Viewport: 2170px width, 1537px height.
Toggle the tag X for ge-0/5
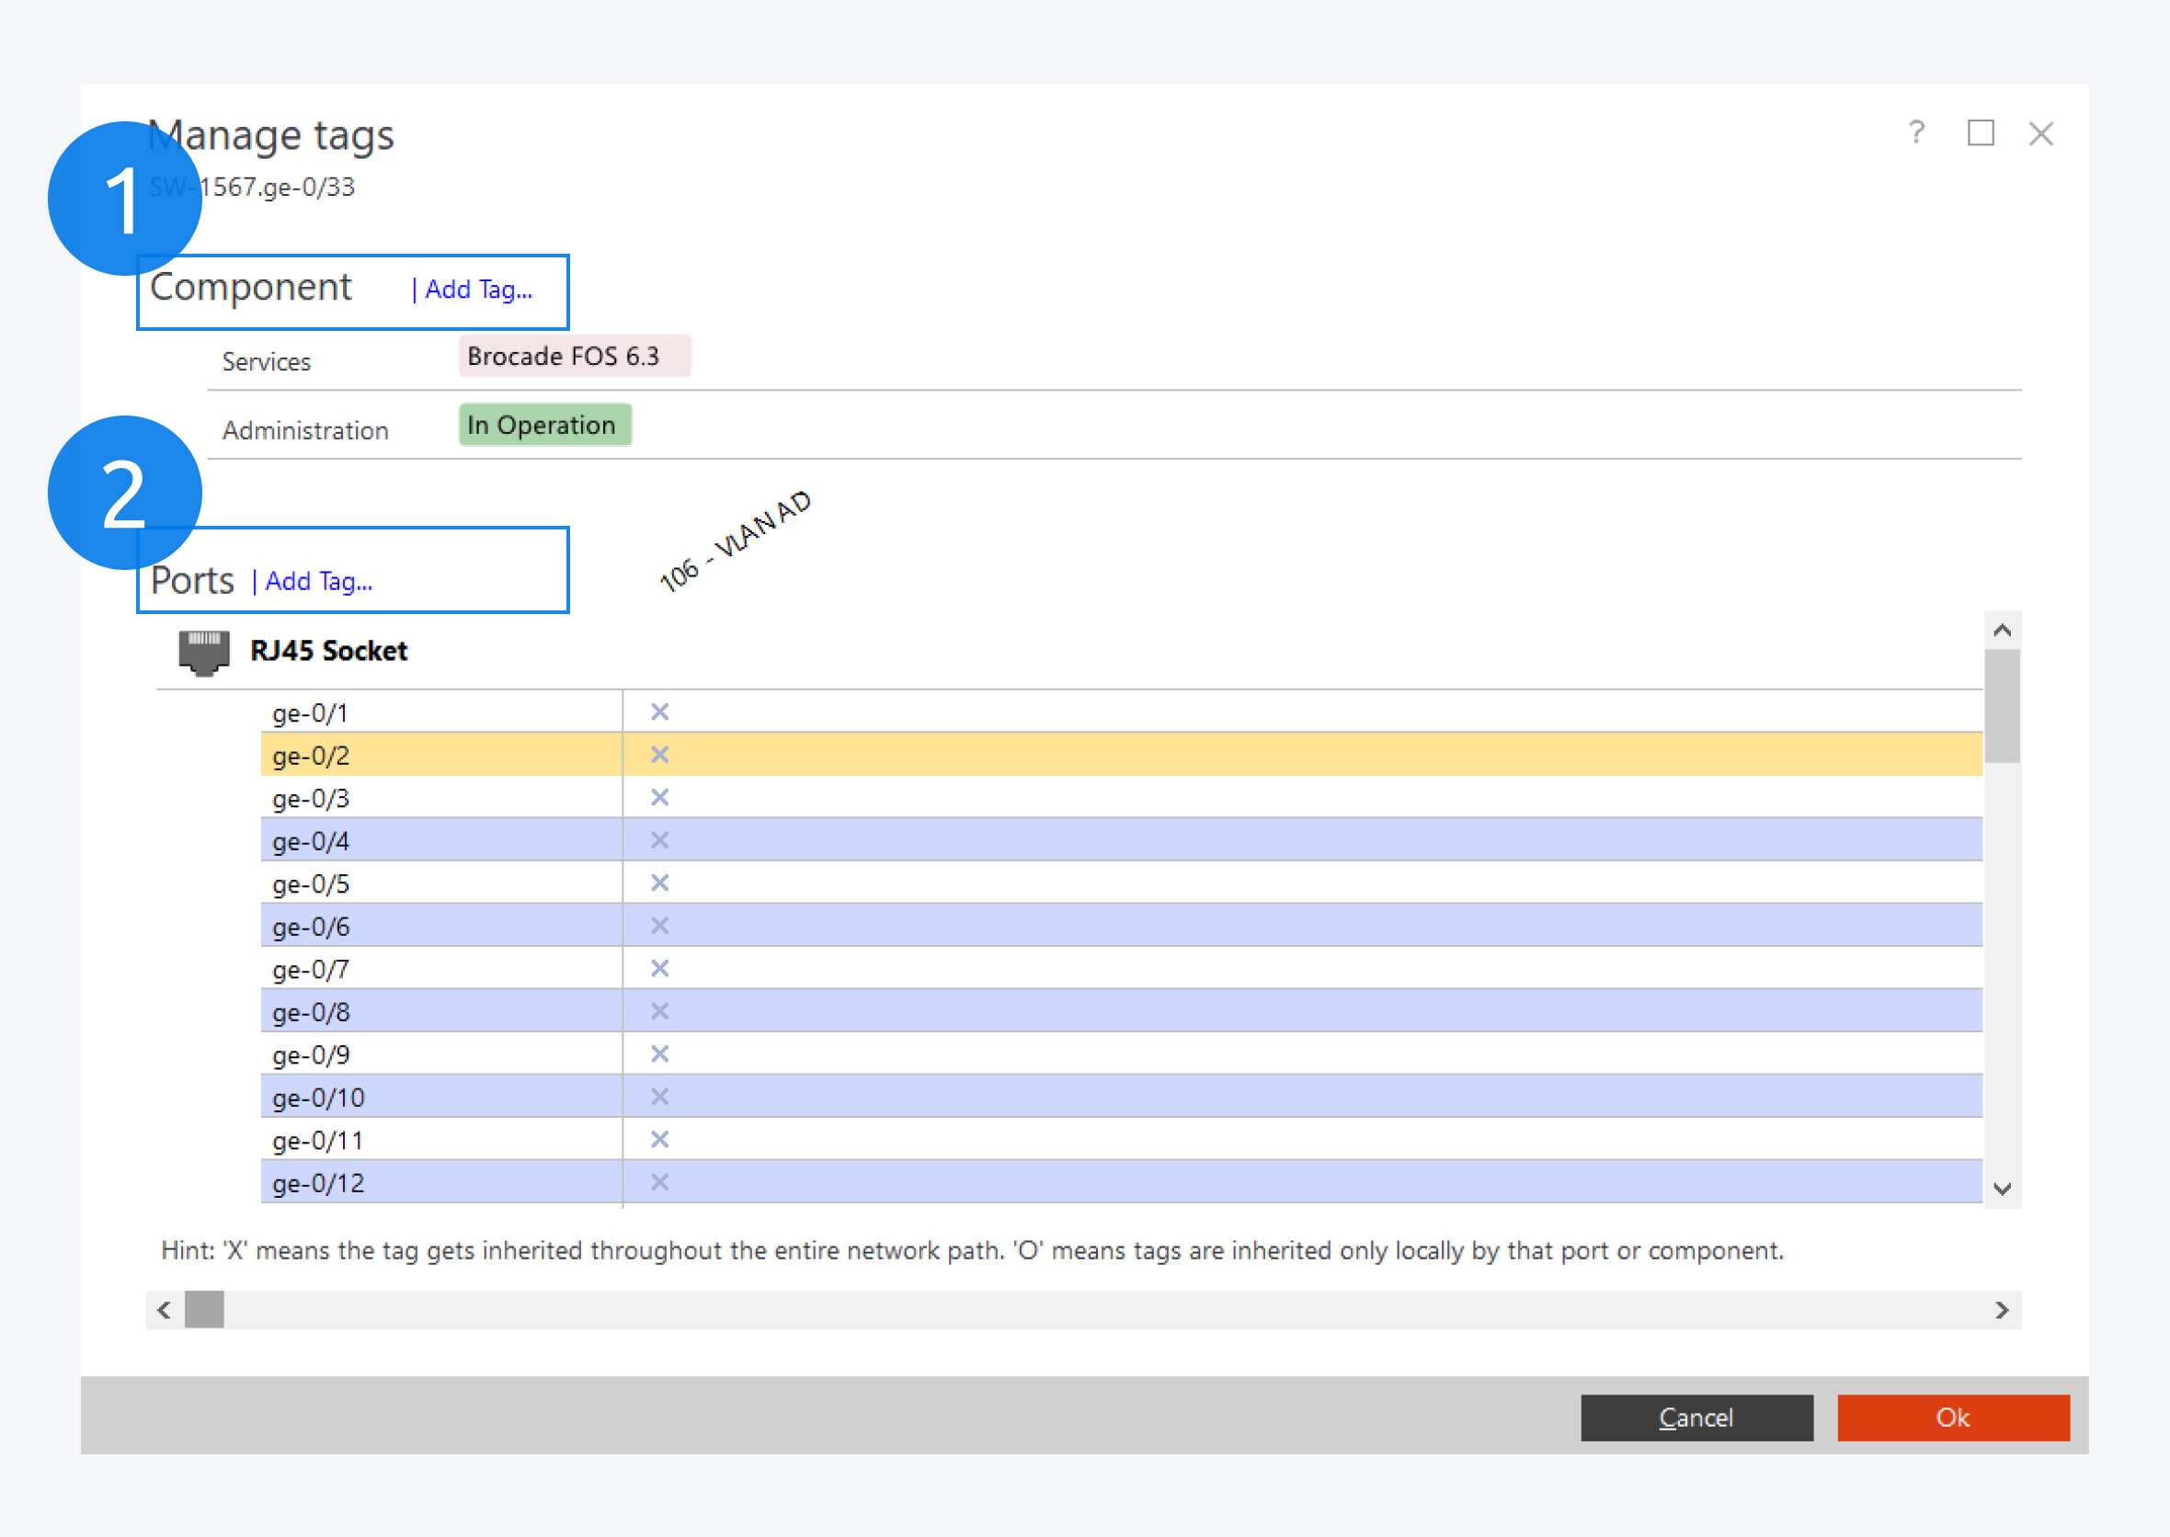(x=660, y=883)
